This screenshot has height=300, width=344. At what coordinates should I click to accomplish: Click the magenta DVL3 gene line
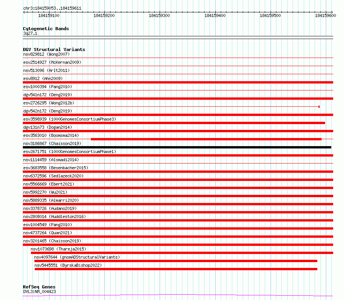click(178, 295)
